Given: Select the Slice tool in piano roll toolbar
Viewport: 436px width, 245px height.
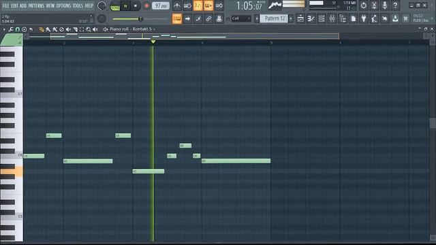Looking at the screenshot, I should (x=75, y=29).
